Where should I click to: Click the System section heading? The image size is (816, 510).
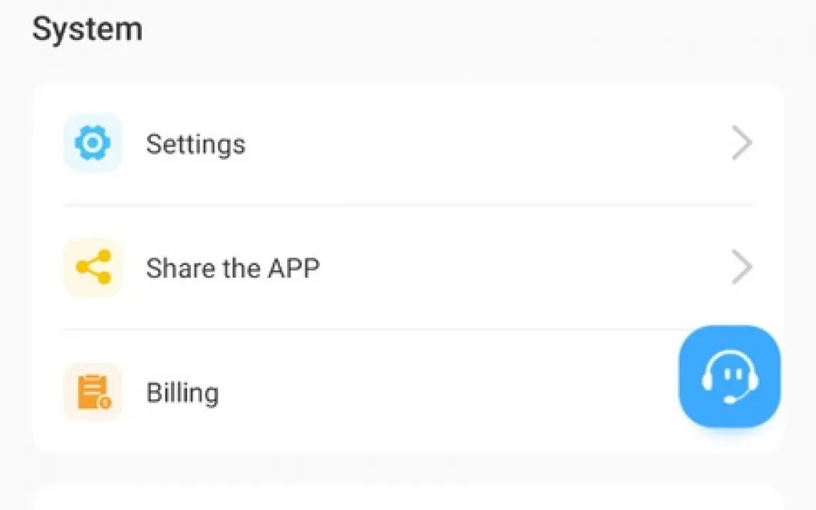click(87, 30)
